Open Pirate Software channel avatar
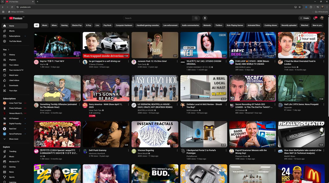 (x=5, y=108)
